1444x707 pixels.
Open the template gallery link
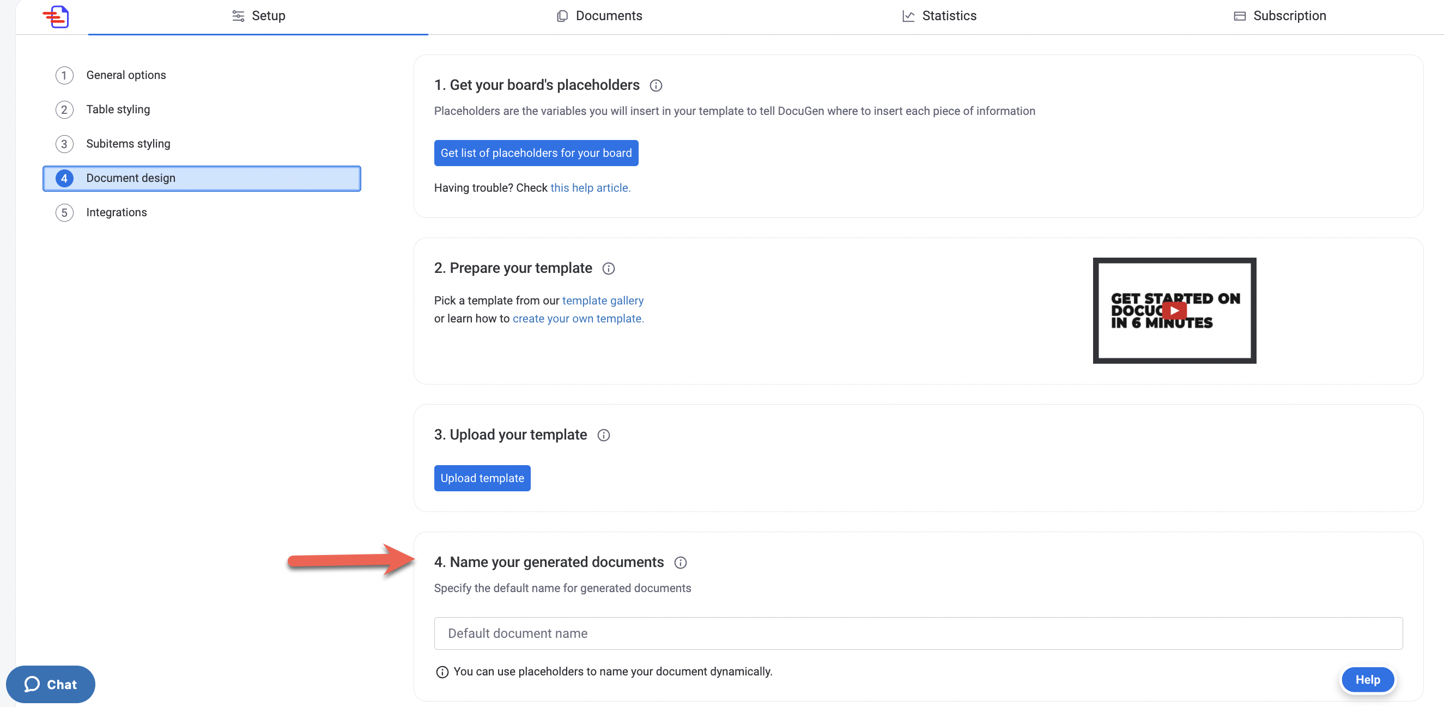click(x=603, y=300)
